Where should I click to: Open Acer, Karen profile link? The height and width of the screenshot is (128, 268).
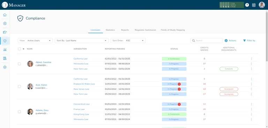click(42, 85)
